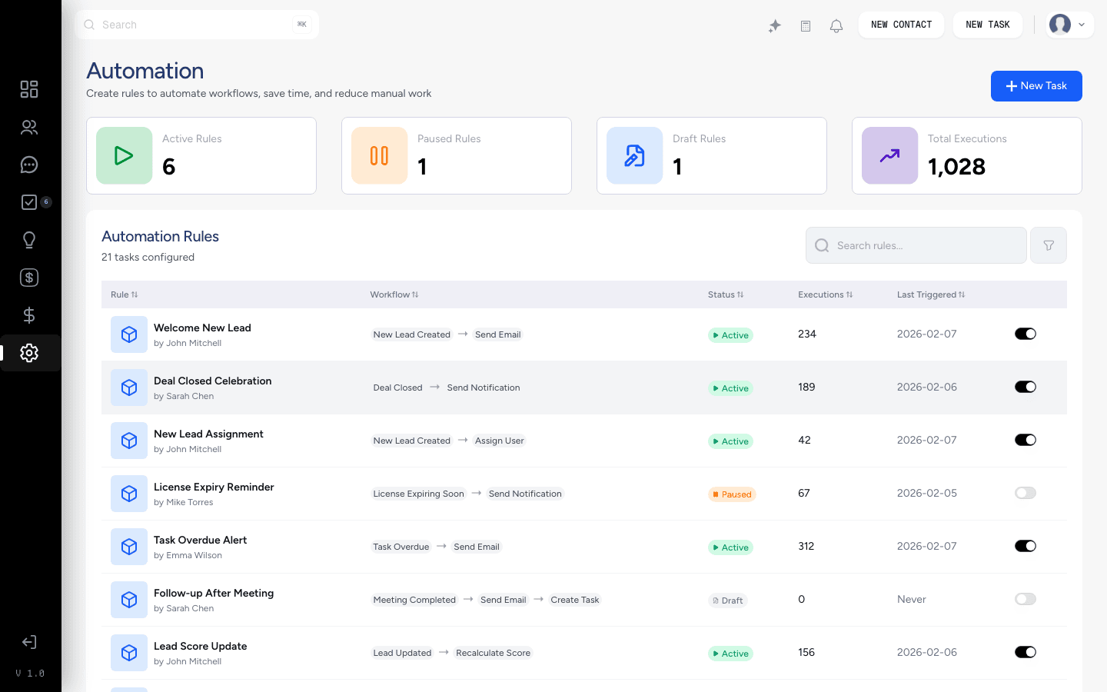Click the cube icon for Follow-up After Meeting
The height and width of the screenshot is (692, 1107).
pyautogui.click(x=129, y=600)
